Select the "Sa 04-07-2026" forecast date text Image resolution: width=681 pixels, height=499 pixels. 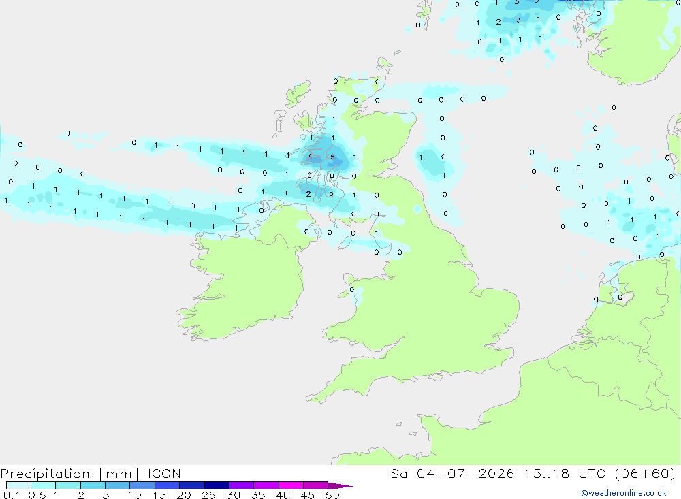[453, 473]
